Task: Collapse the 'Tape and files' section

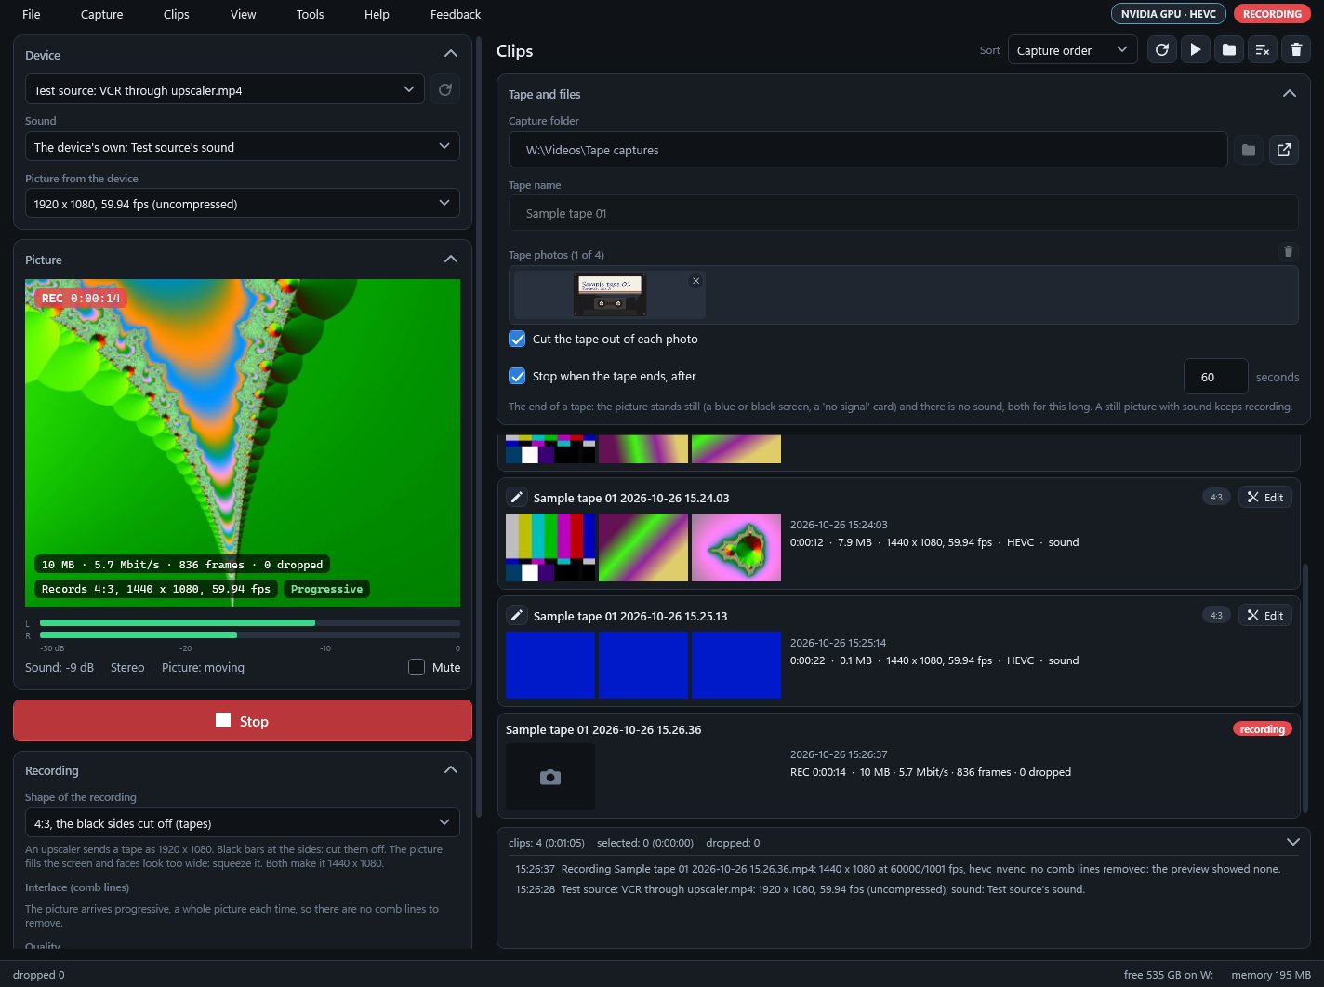Action: (x=1290, y=94)
